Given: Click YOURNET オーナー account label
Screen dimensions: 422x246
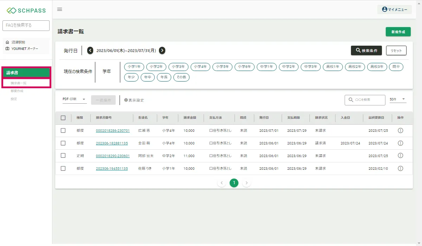Looking at the screenshot, I should pos(25,49).
